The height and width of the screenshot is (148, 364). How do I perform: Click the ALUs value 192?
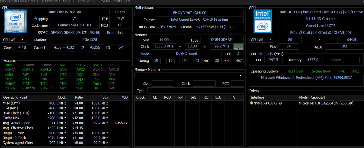click(344, 47)
